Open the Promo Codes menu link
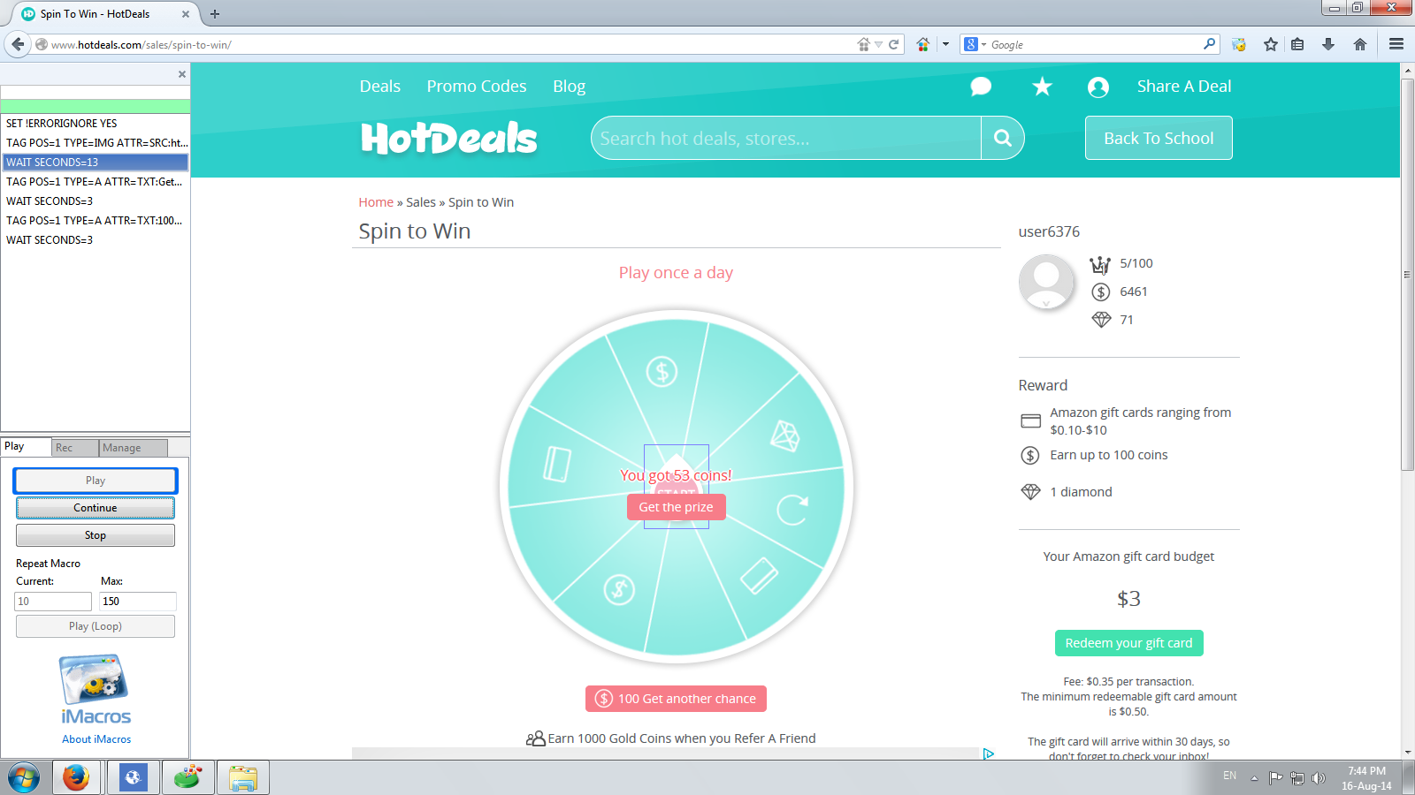The width and height of the screenshot is (1415, 795). point(477,87)
